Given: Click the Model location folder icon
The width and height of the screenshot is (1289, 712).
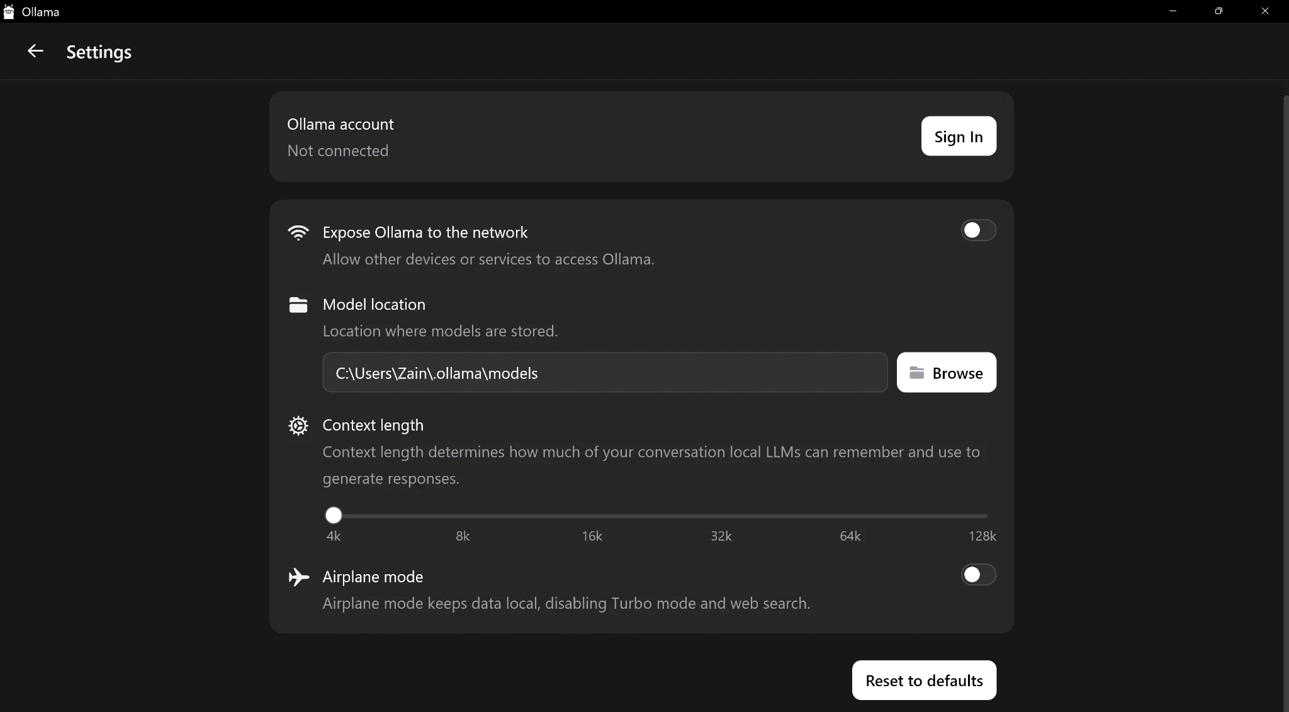Looking at the screenshot, I should pos(298,305).
